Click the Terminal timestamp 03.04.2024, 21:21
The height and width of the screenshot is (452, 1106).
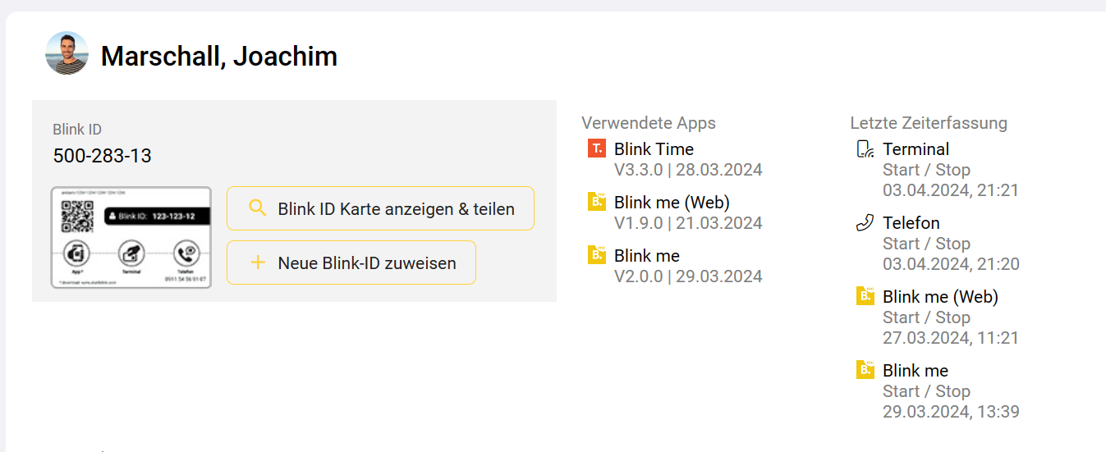point(950,190)
